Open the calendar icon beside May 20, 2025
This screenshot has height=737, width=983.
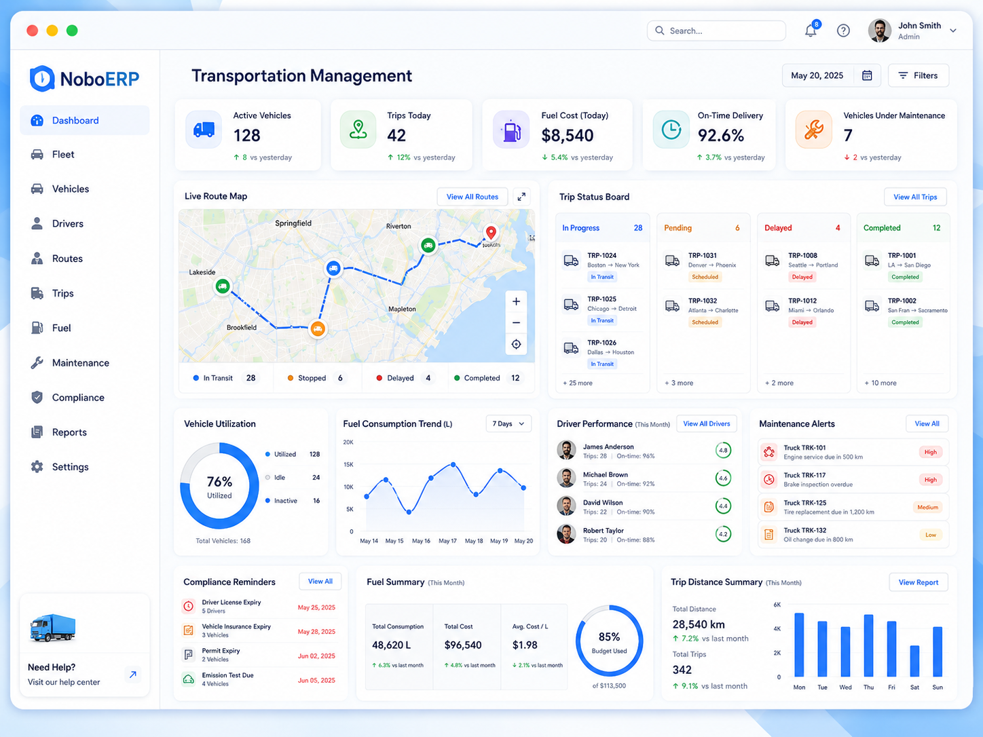(x=867, y=75)
